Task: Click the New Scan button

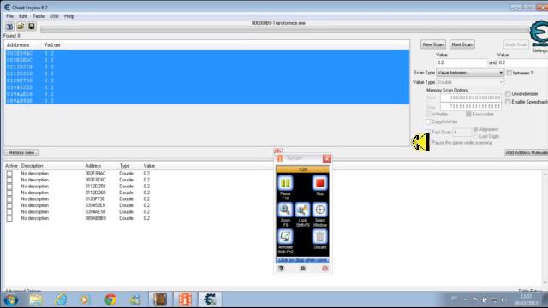Action: (x=433, y=44)
